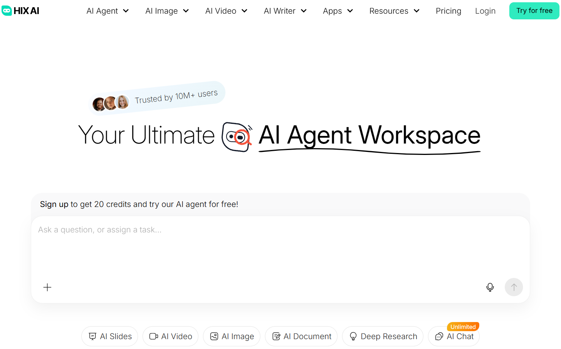Click the AI Chat bubbles icon
Image resolution: width=561 pixels, height=349 pixels.
click(439, 336)
